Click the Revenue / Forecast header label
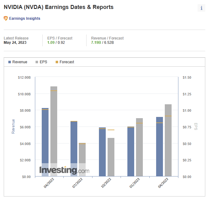The height and width of the screenshot is (199, 209). 107,38
